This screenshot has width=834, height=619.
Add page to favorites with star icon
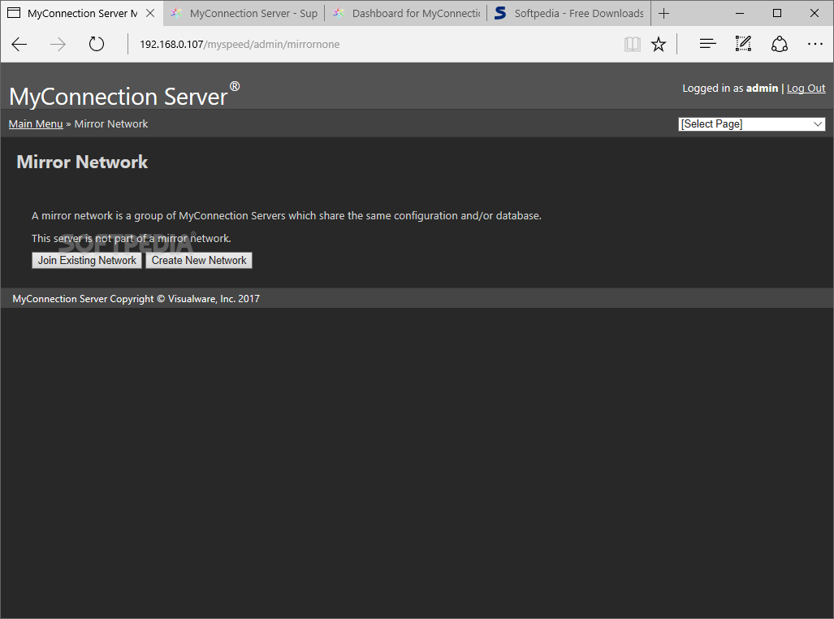click(659, 44)
